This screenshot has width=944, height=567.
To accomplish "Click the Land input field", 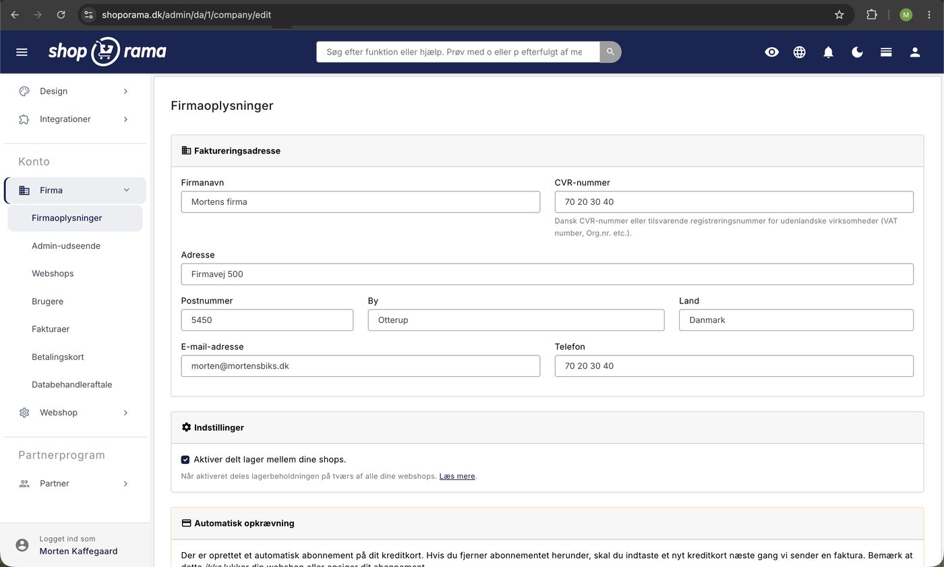I will [x=796, y=320].
